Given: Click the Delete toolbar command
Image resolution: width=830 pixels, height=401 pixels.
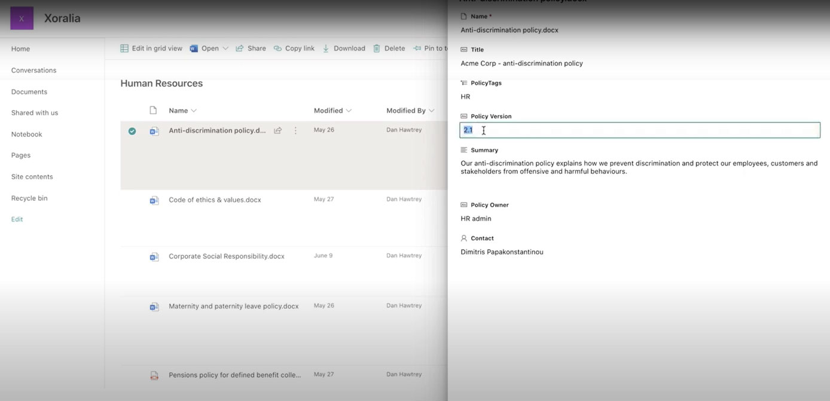Looking at the screenshot, I should [389, 48].
